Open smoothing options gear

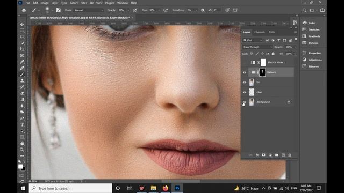click(203, 10)
